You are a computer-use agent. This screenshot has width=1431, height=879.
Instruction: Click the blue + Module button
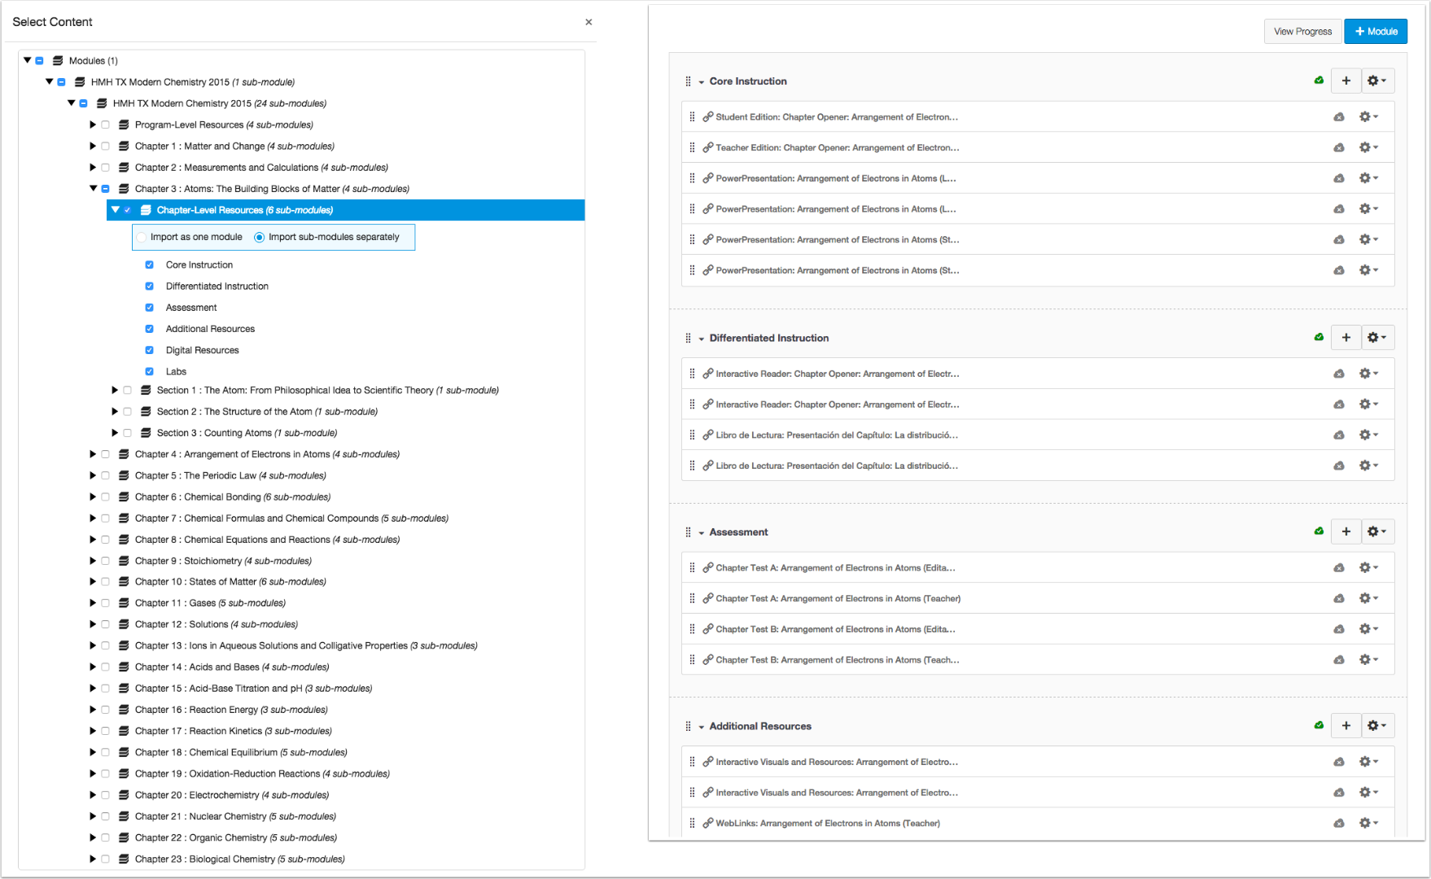1376,31
